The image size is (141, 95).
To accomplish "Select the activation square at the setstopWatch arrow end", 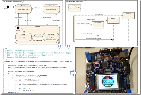I will tap(113, 40).
